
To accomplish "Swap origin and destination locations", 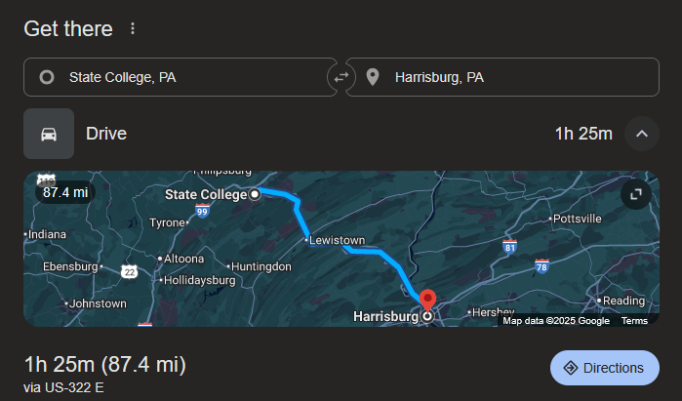I will [x=341, y=77].
